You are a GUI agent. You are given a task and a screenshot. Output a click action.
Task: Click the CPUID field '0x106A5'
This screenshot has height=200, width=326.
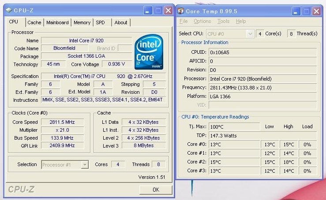tap(262, 52)
